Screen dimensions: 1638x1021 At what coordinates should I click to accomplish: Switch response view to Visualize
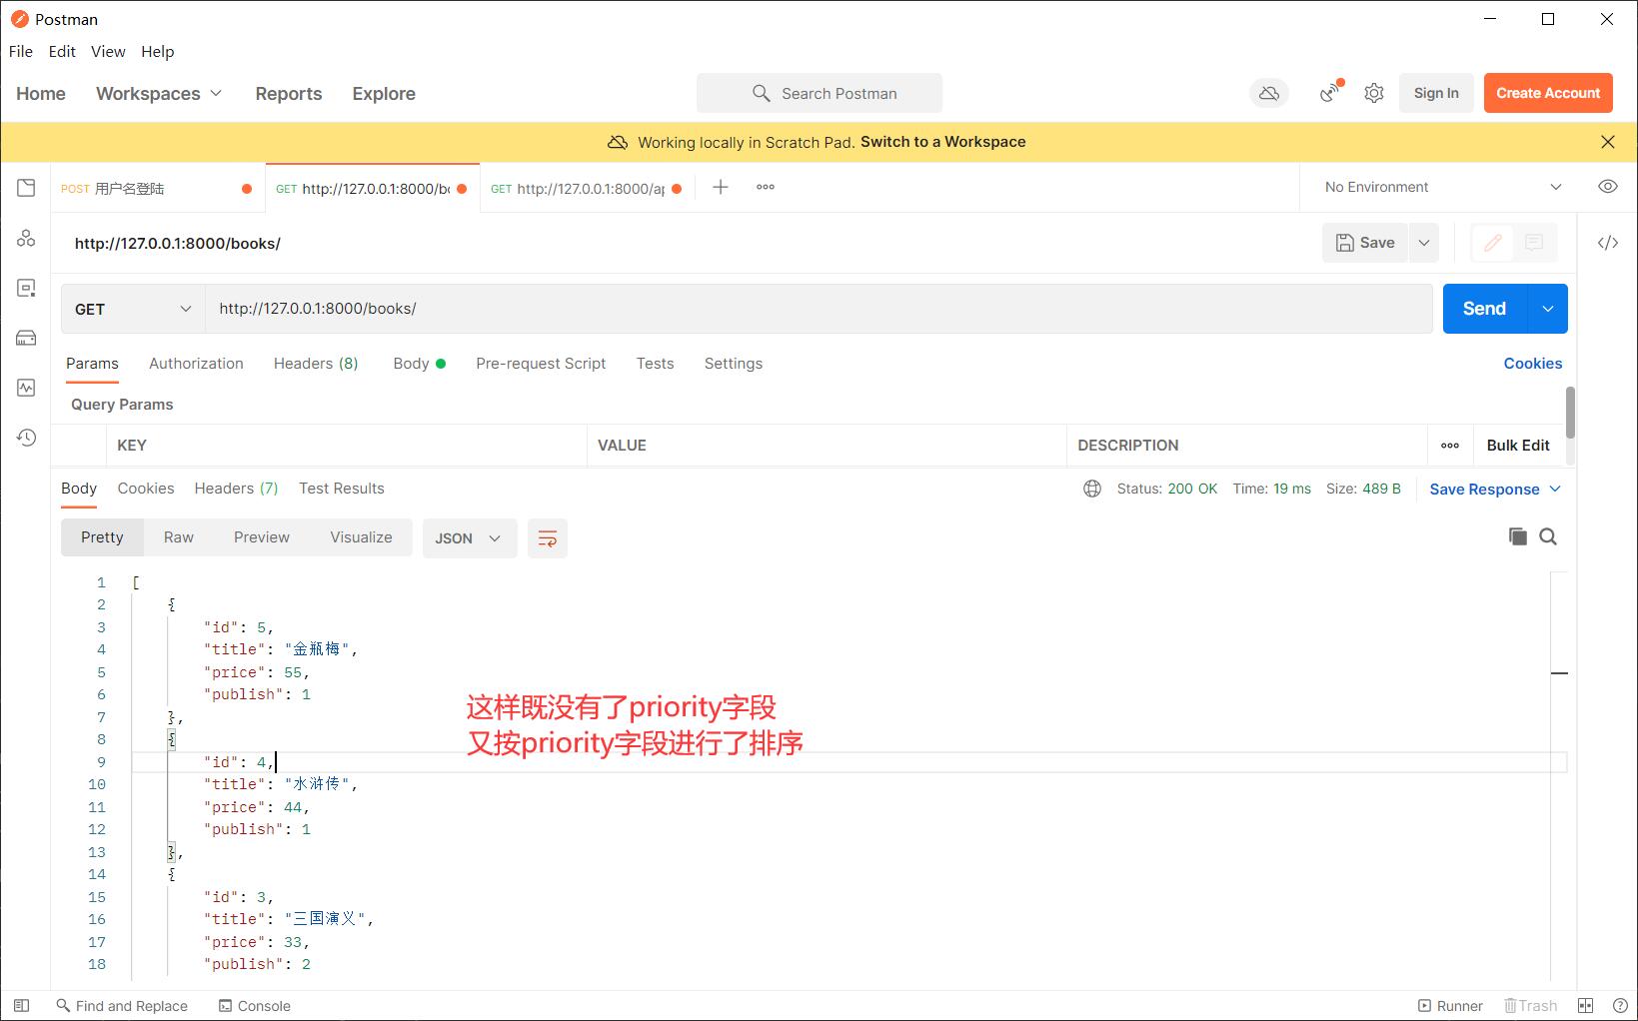click(361, 537)
